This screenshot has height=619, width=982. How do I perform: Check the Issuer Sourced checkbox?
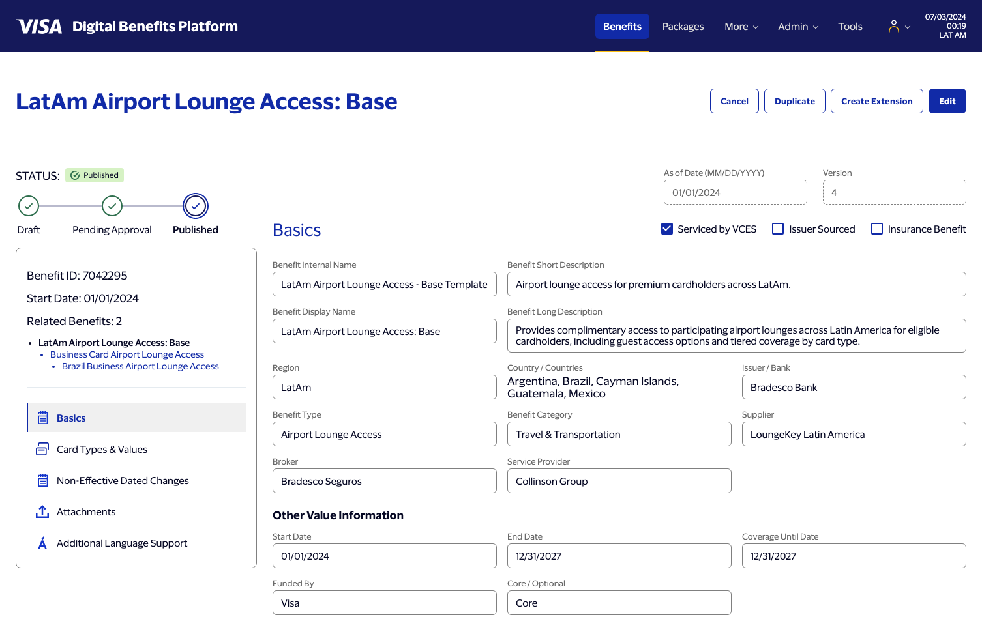click(778, 229)
